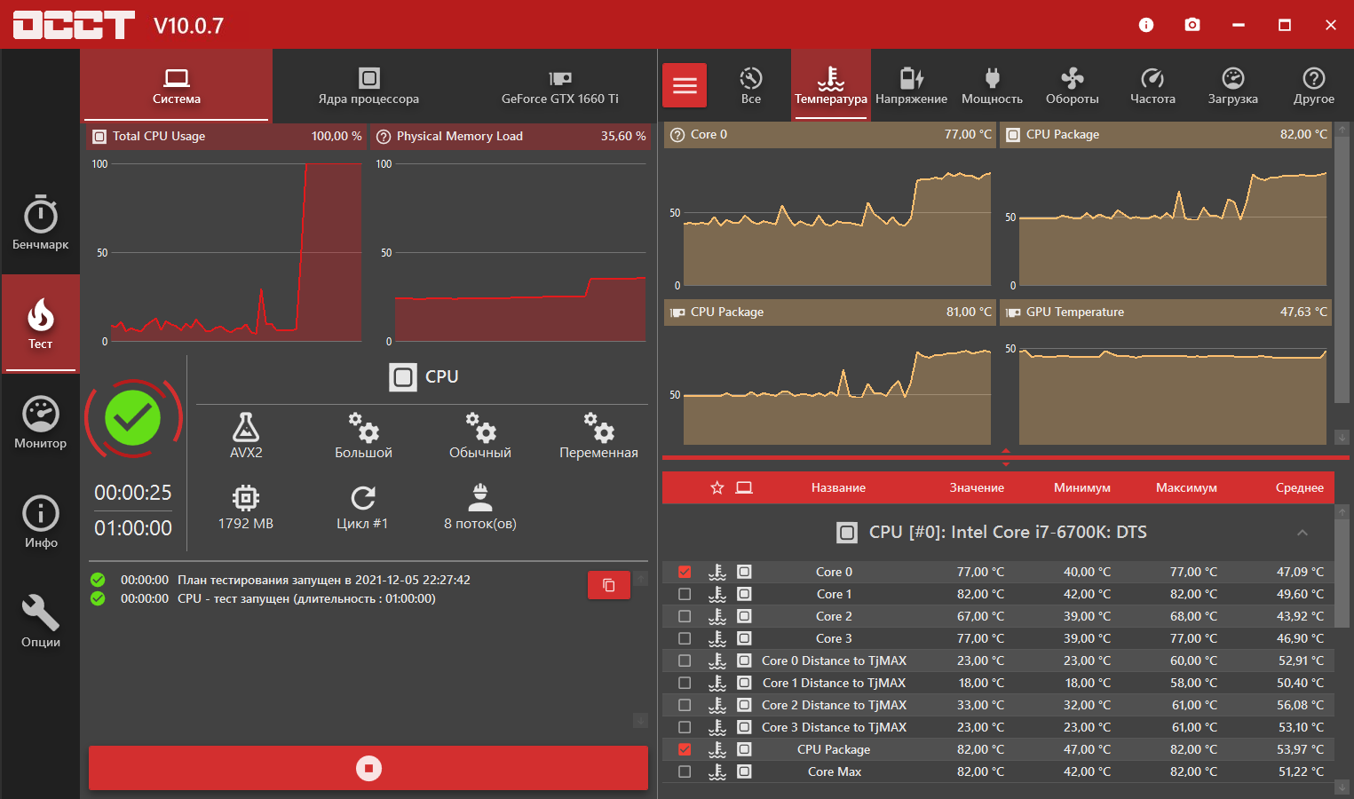1354x799 pixels.
Task: Click the GPU Temperature graph card icon
Action: click(1013, 312)
